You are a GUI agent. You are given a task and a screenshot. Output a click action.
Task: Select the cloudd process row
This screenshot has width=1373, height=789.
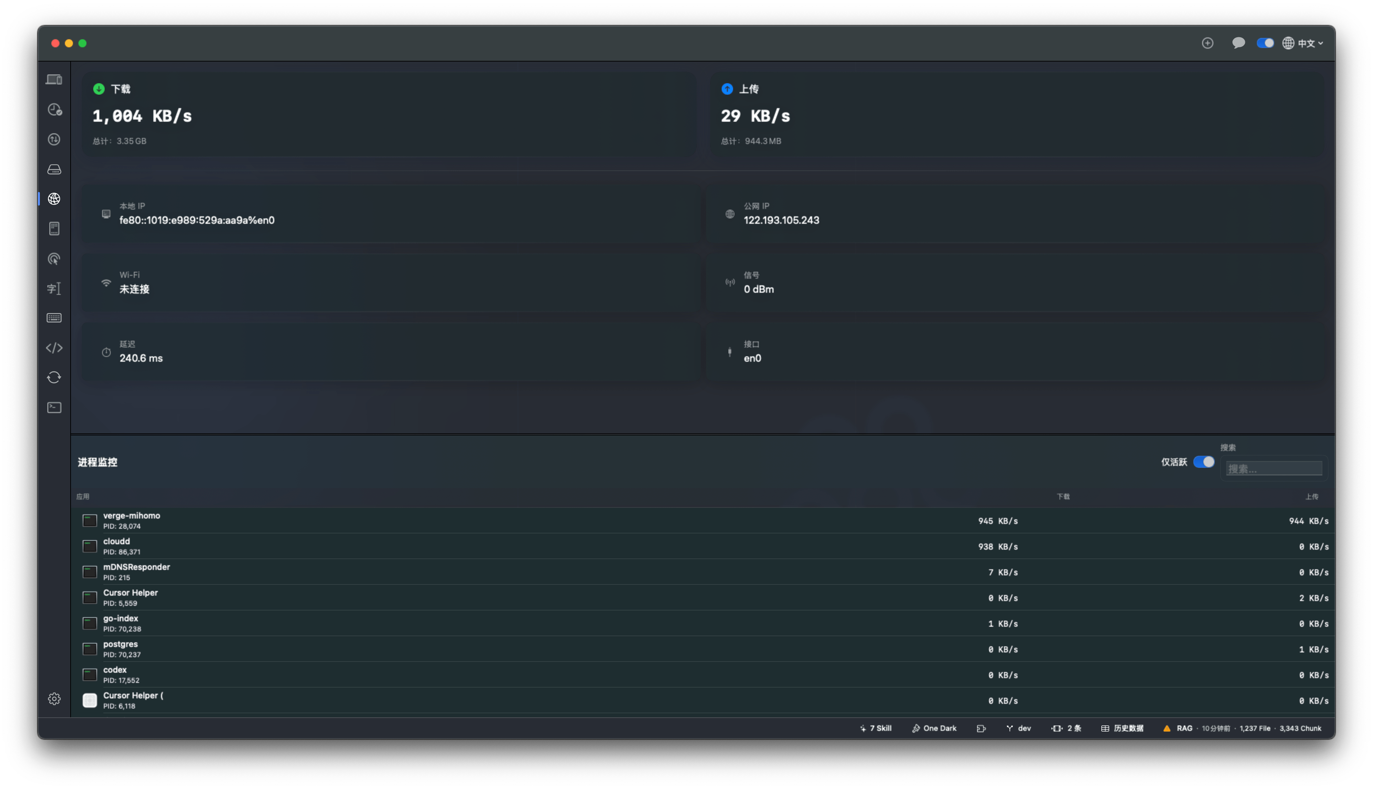(x=703, y=546)
